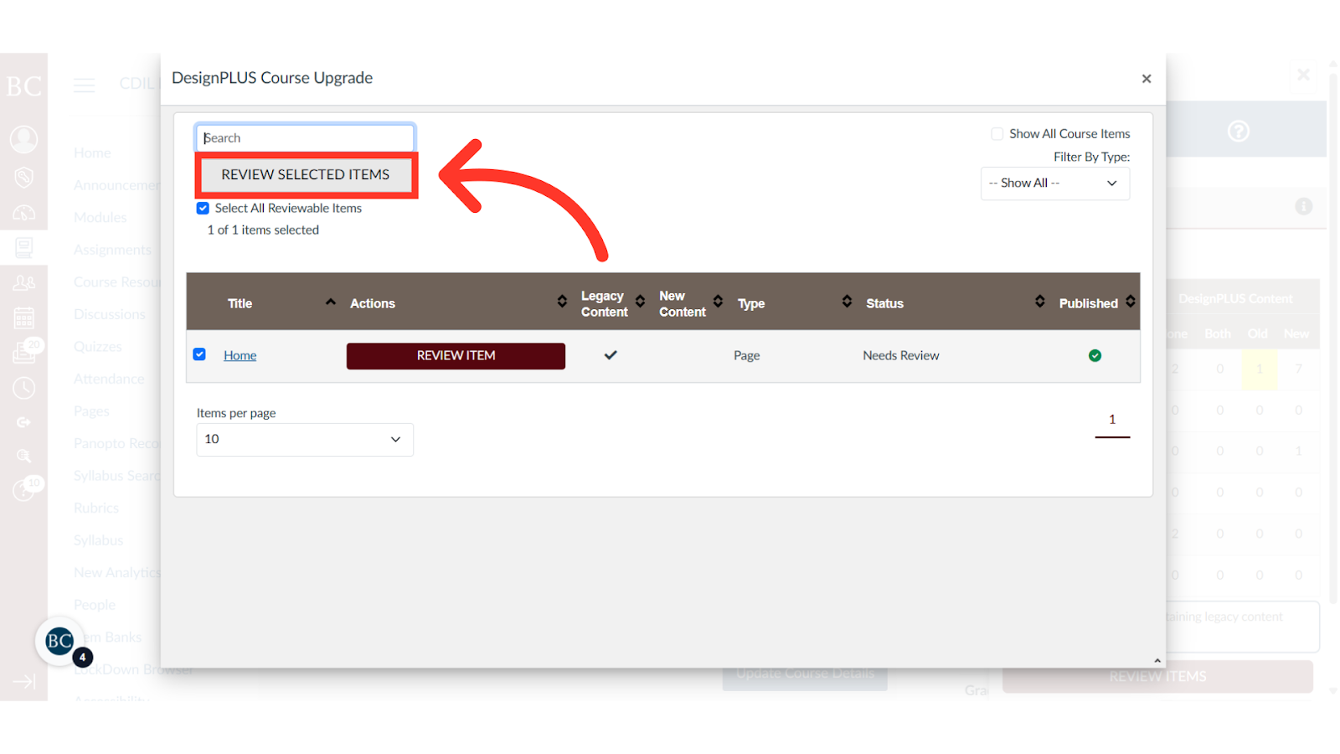Viewport: 1340px width, 754px height.
Task: Open Modules in background course navigation
Action: [x=100, y=218]
